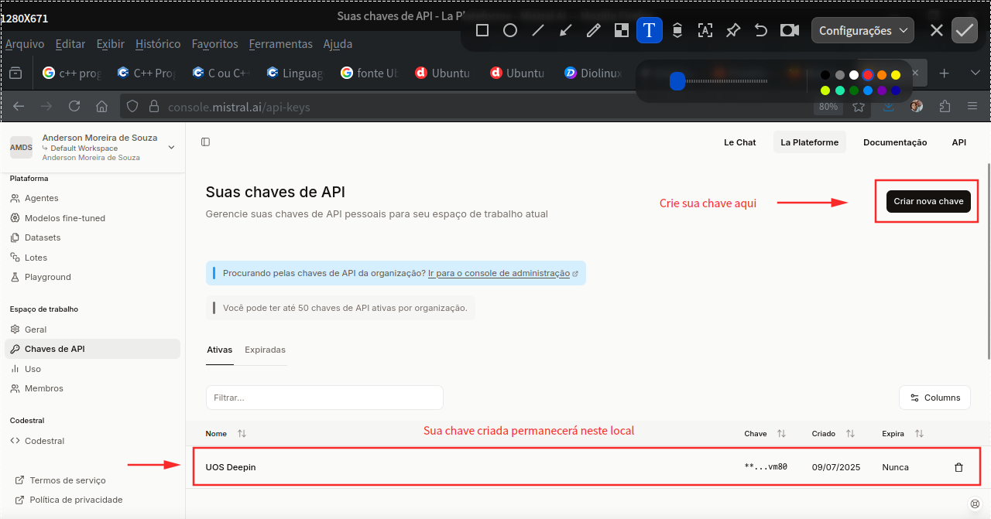Open the Ferramentas menu
The height and width of the screenshot is (519, 991).
click(x=281, y=44)
